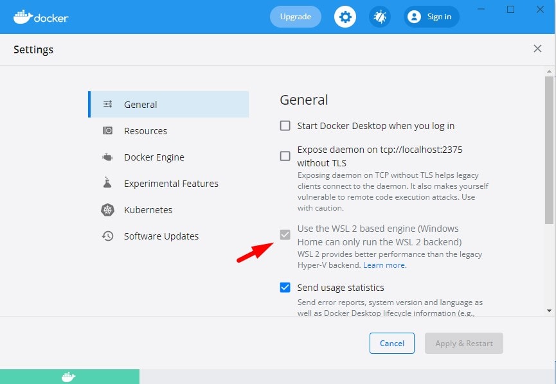Switch to Experimental Features section
Image resolution: width=556 pixels, height=384 pixels.
click(x=168, y=184)
